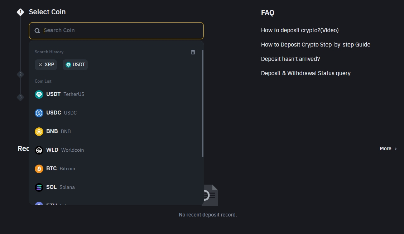404x234 pixels.
Task: Click the Worldcoin WLD logo
Action: (x=39, y=150)
